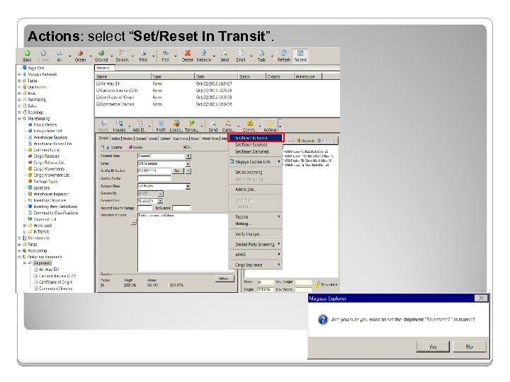This screenshot has width=510, height=382.
Task: Open the Reports submenu
Action: click(255, 216)
